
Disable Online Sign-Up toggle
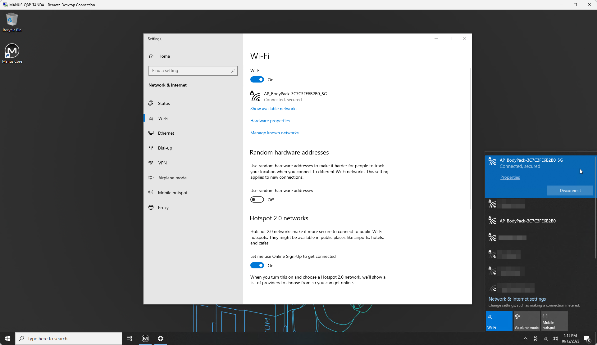click(x=257, y=266)
